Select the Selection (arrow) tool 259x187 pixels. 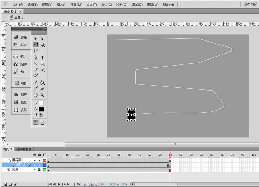click(36, 39)
